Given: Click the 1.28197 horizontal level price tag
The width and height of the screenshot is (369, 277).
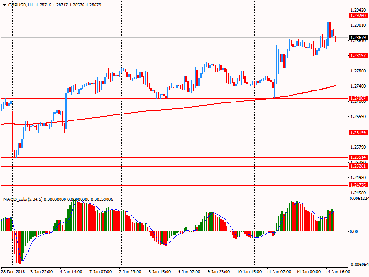Looking at the screenshot, I should 358,56.
